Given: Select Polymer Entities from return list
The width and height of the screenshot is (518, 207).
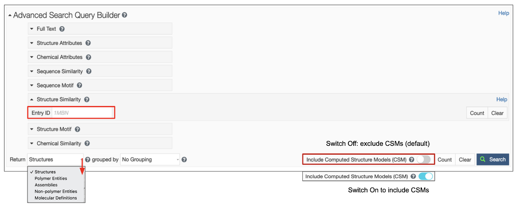Looking at the screenshot, I should 51,178.
